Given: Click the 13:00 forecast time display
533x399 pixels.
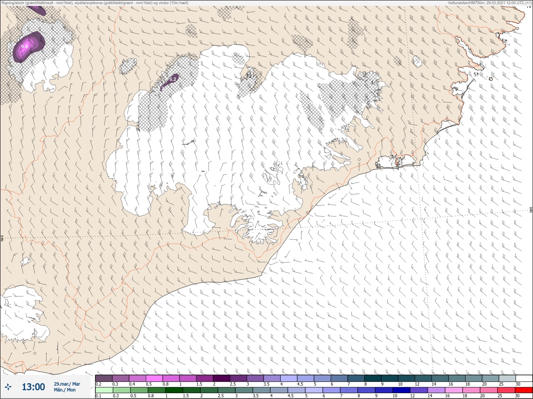Looking at the screenshot, I should pyautogui.click(x=33, y=387).
